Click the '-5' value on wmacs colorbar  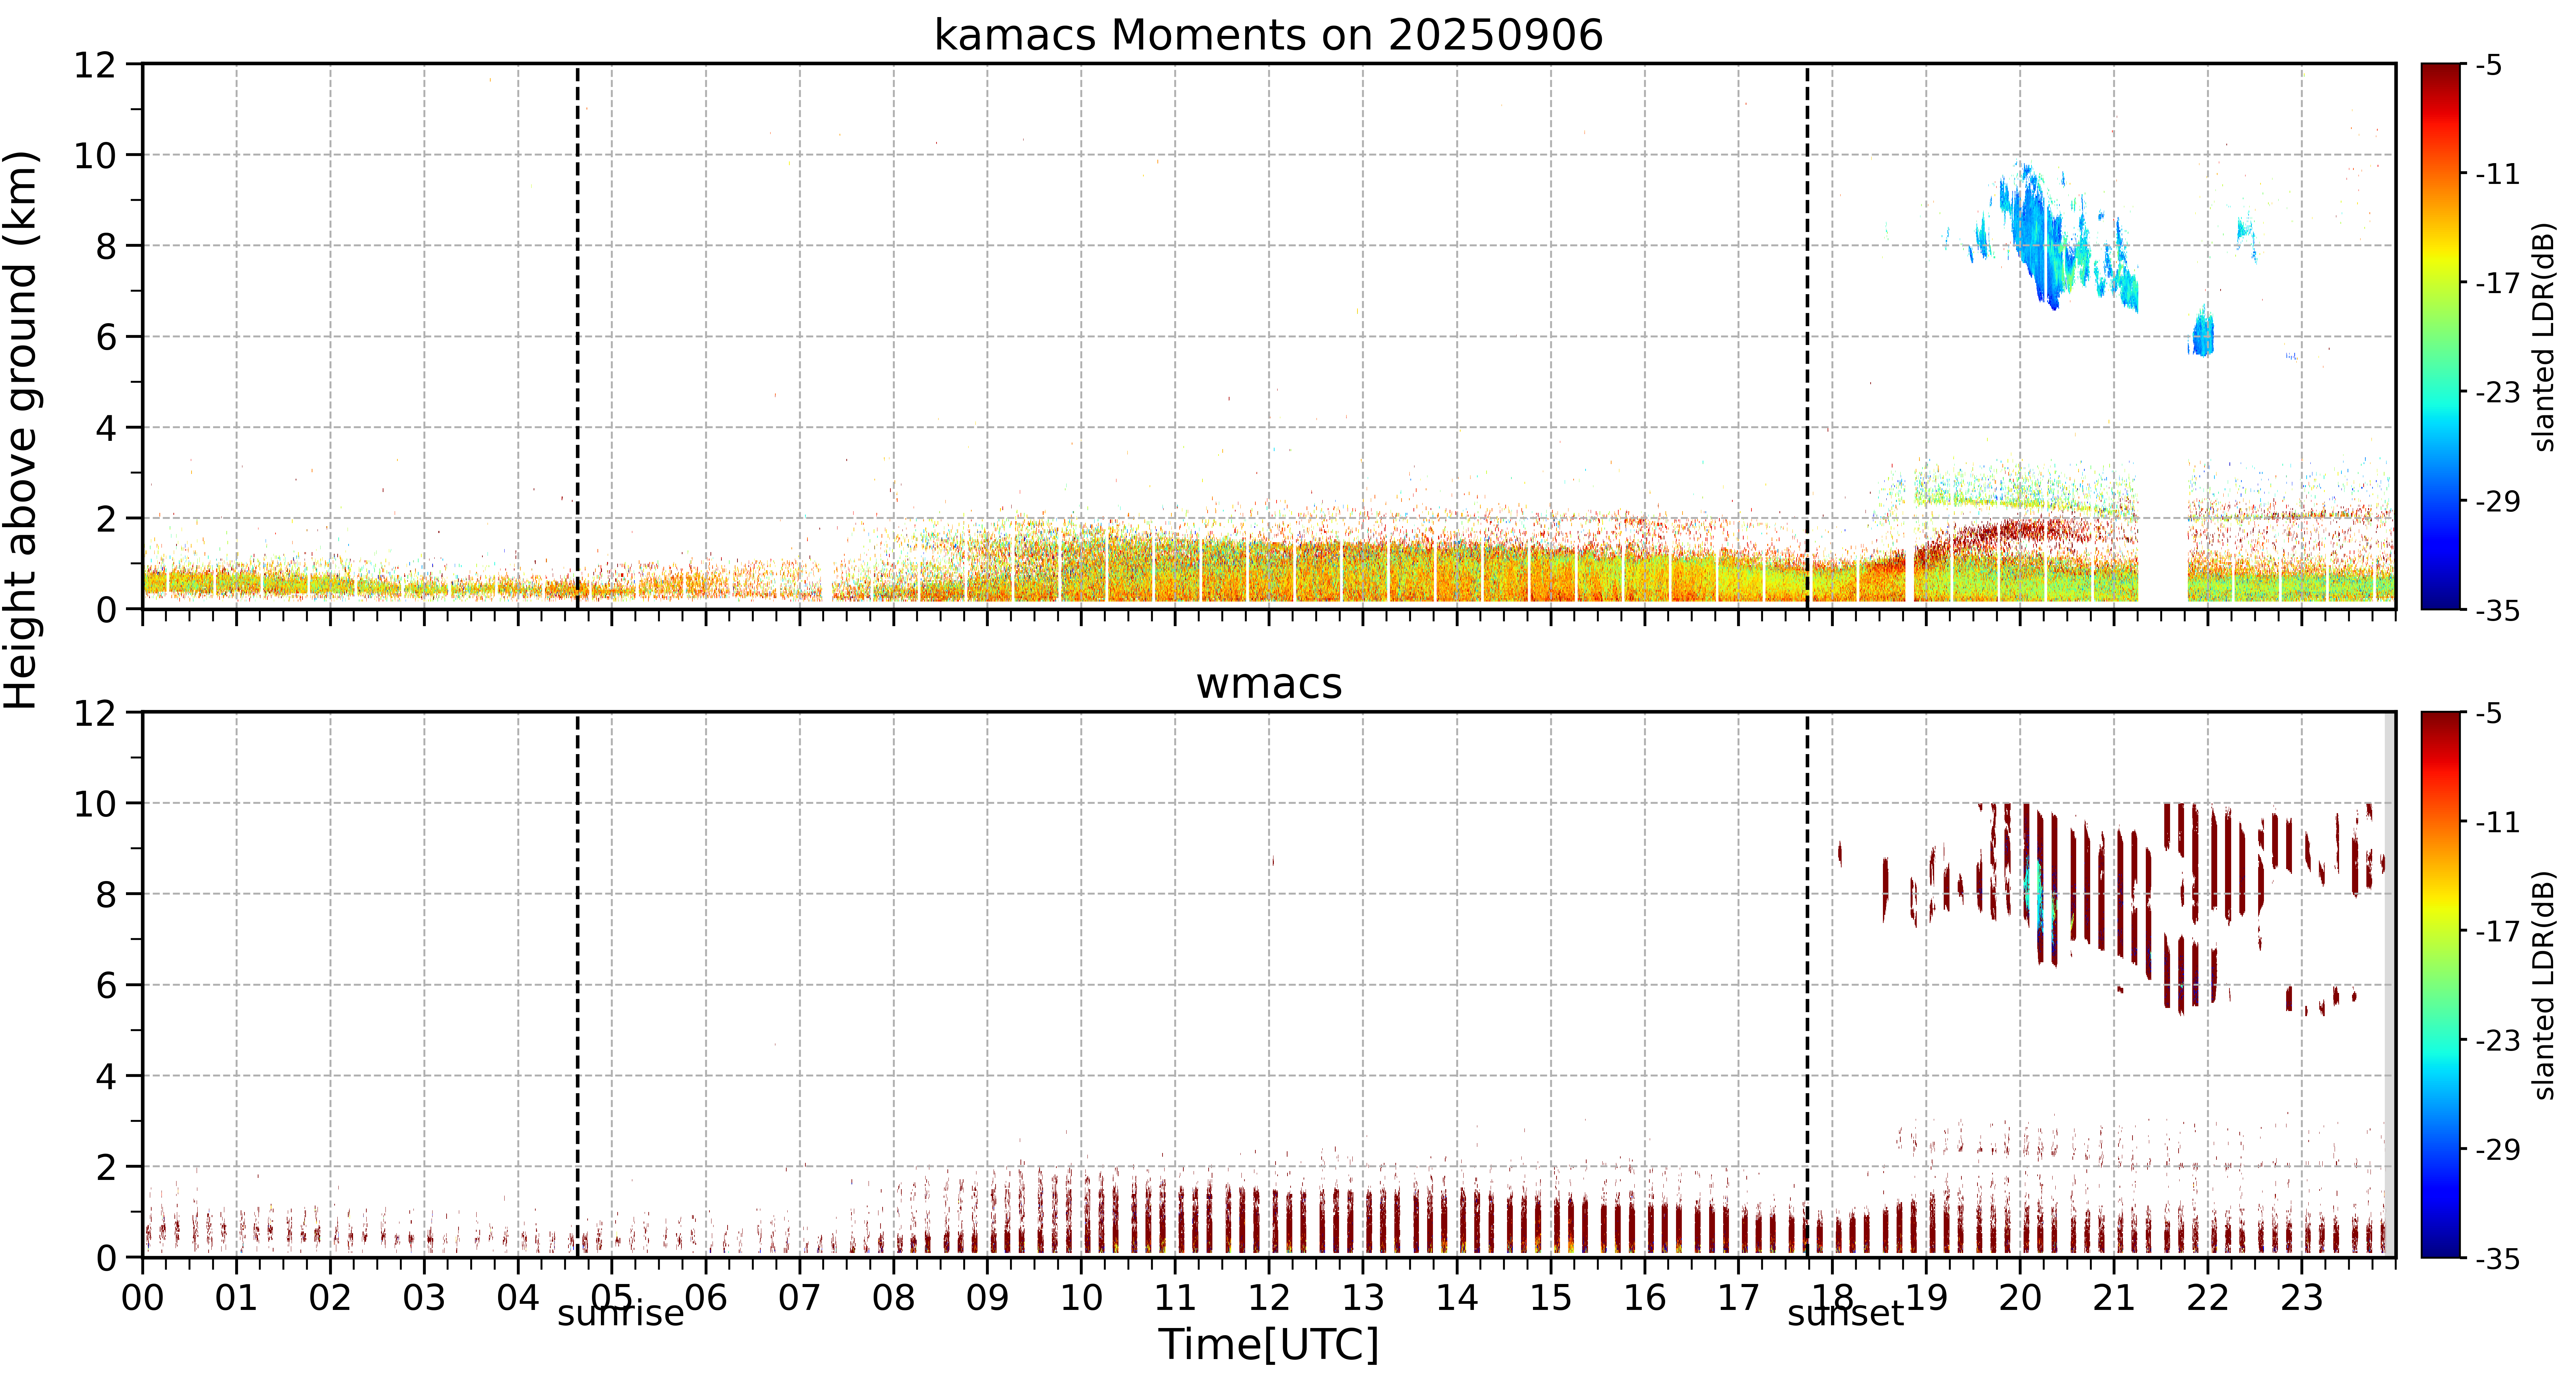(2489, 713)
